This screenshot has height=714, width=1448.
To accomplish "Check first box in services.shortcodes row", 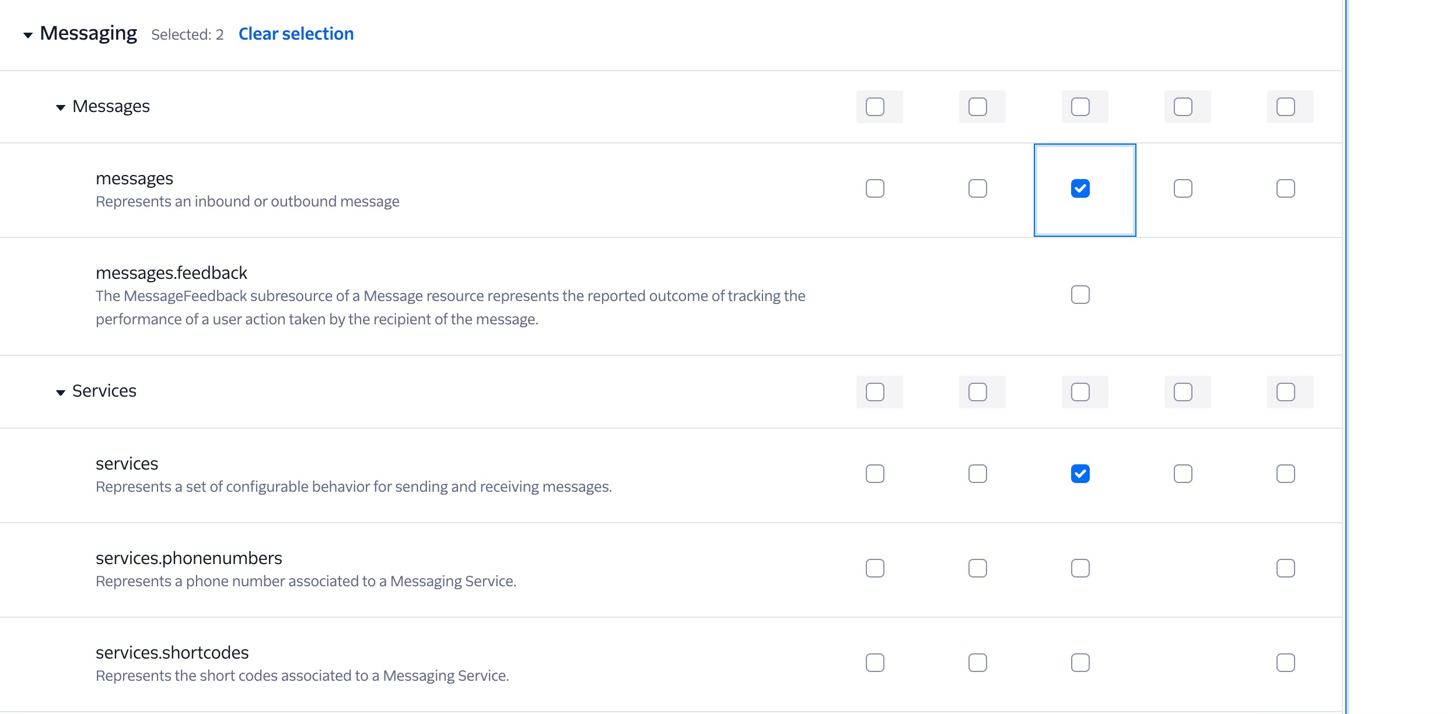I will [x=875, y=663].
